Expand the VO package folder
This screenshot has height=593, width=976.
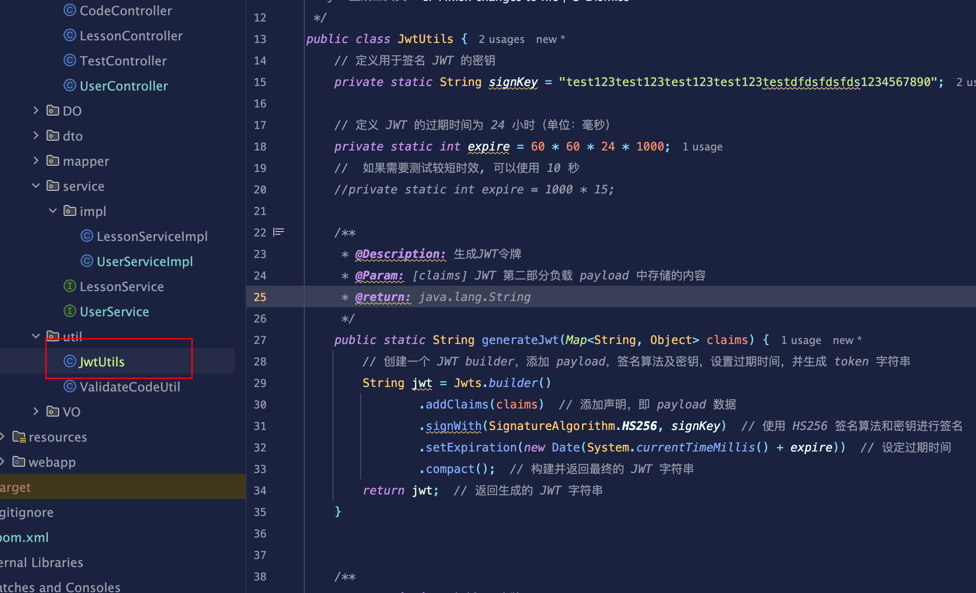(x=36, y=411)
